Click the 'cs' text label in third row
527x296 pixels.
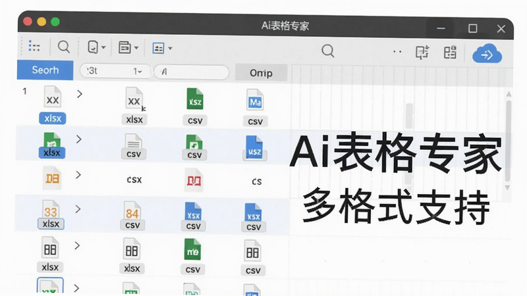click(x=256, y=182)
